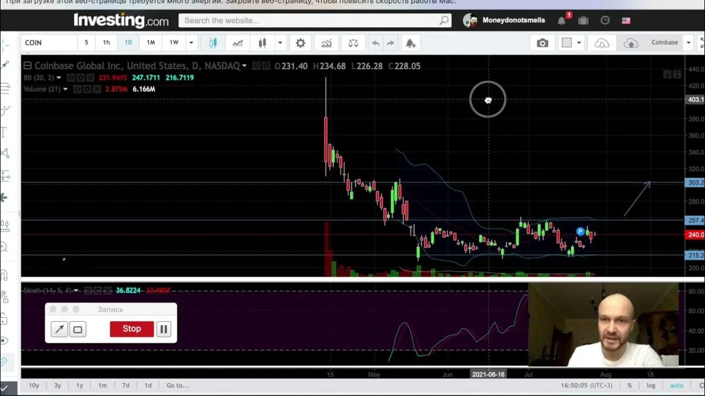The width and height of the screenshot is (705, 396).
Task: Click the Coinbase layout name button
Action: point(664,43)
